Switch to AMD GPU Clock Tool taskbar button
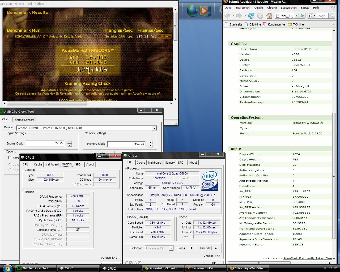 [36, 268]
